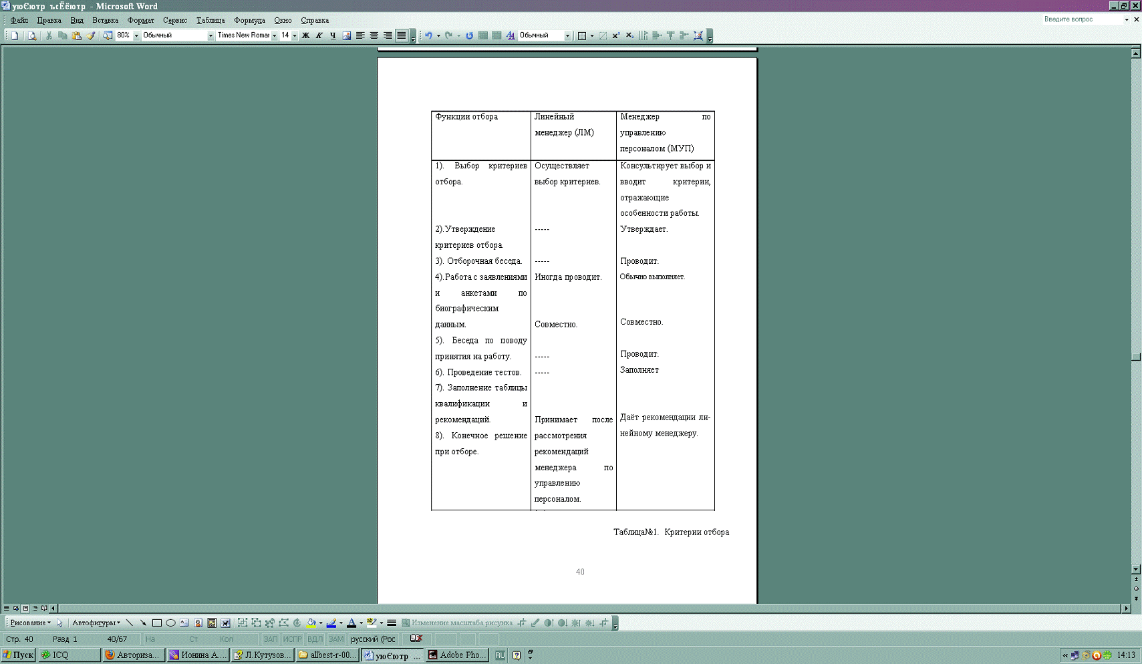Image resolution: width=1142 pixels, height=664 pixels.
Task: Select the Oval shape tool
Action: click(170, 623)
